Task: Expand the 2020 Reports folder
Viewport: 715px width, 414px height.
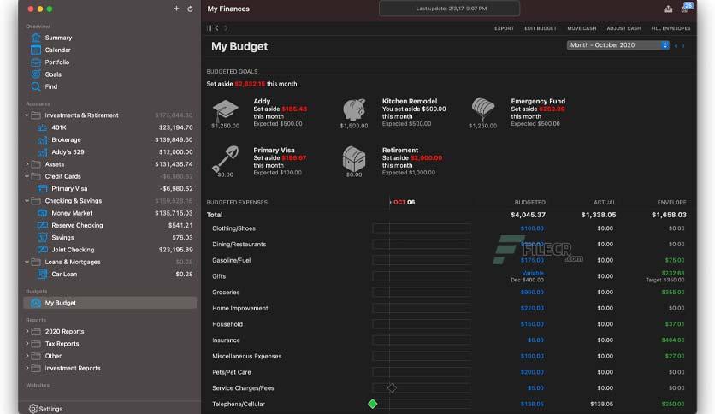Action: point(27,332)
